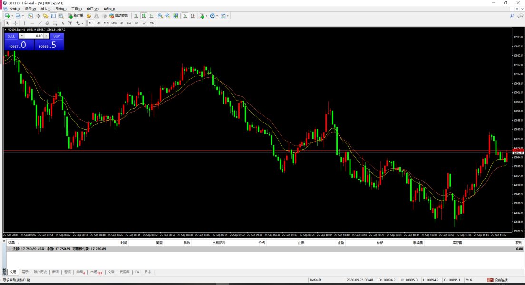Image resolution: width=525 pixels, height=285 pixels.
Task: Click the SELL one-click trading button
Action: pos(11,36)
